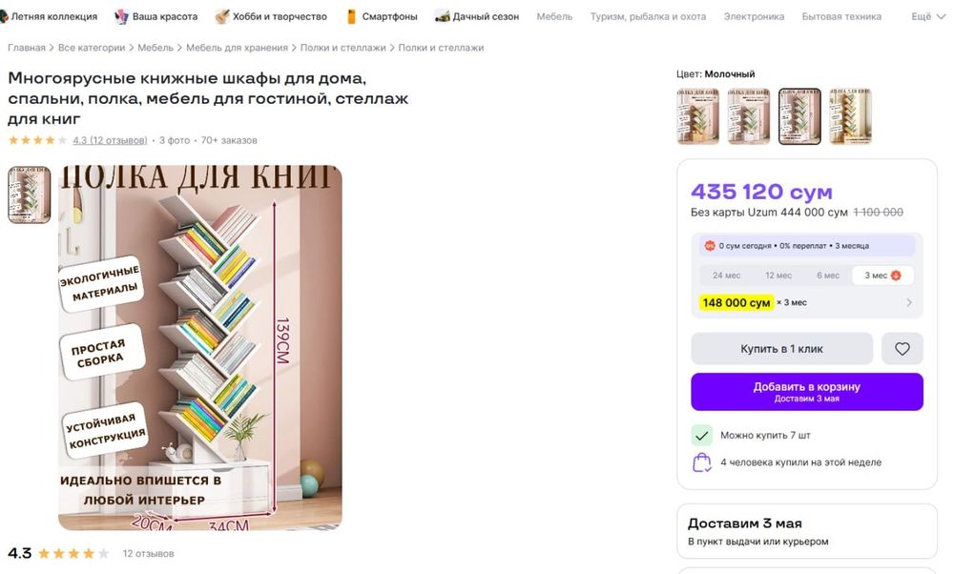Click the Дачный сезон category icon
Screen dimensions: 954x574
click(443, 16)
